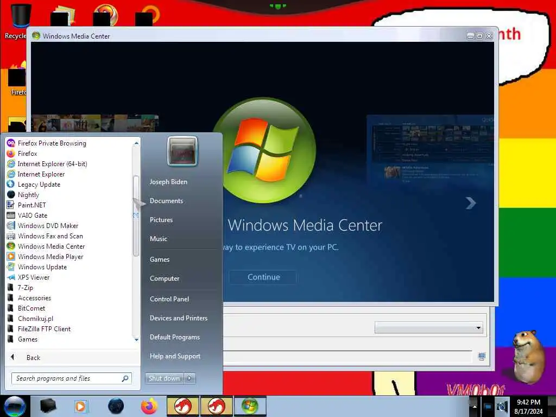Open Computer from Start menu

(165, 279)
